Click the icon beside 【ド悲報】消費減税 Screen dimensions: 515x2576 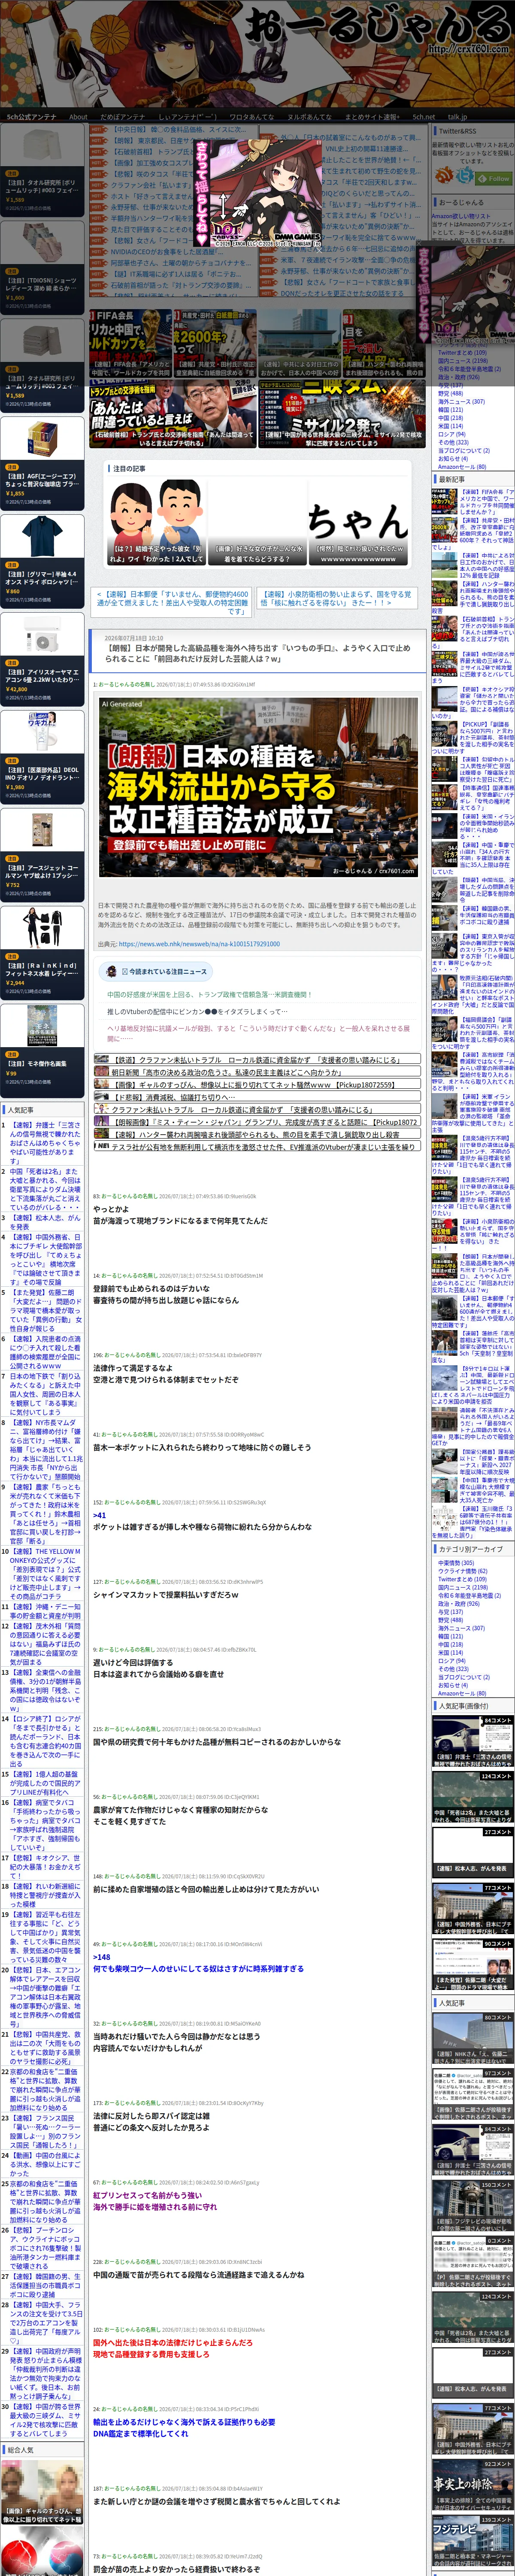101,1096
